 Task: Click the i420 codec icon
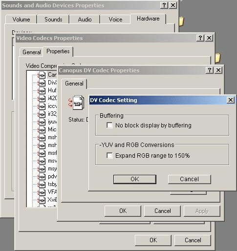42,99
